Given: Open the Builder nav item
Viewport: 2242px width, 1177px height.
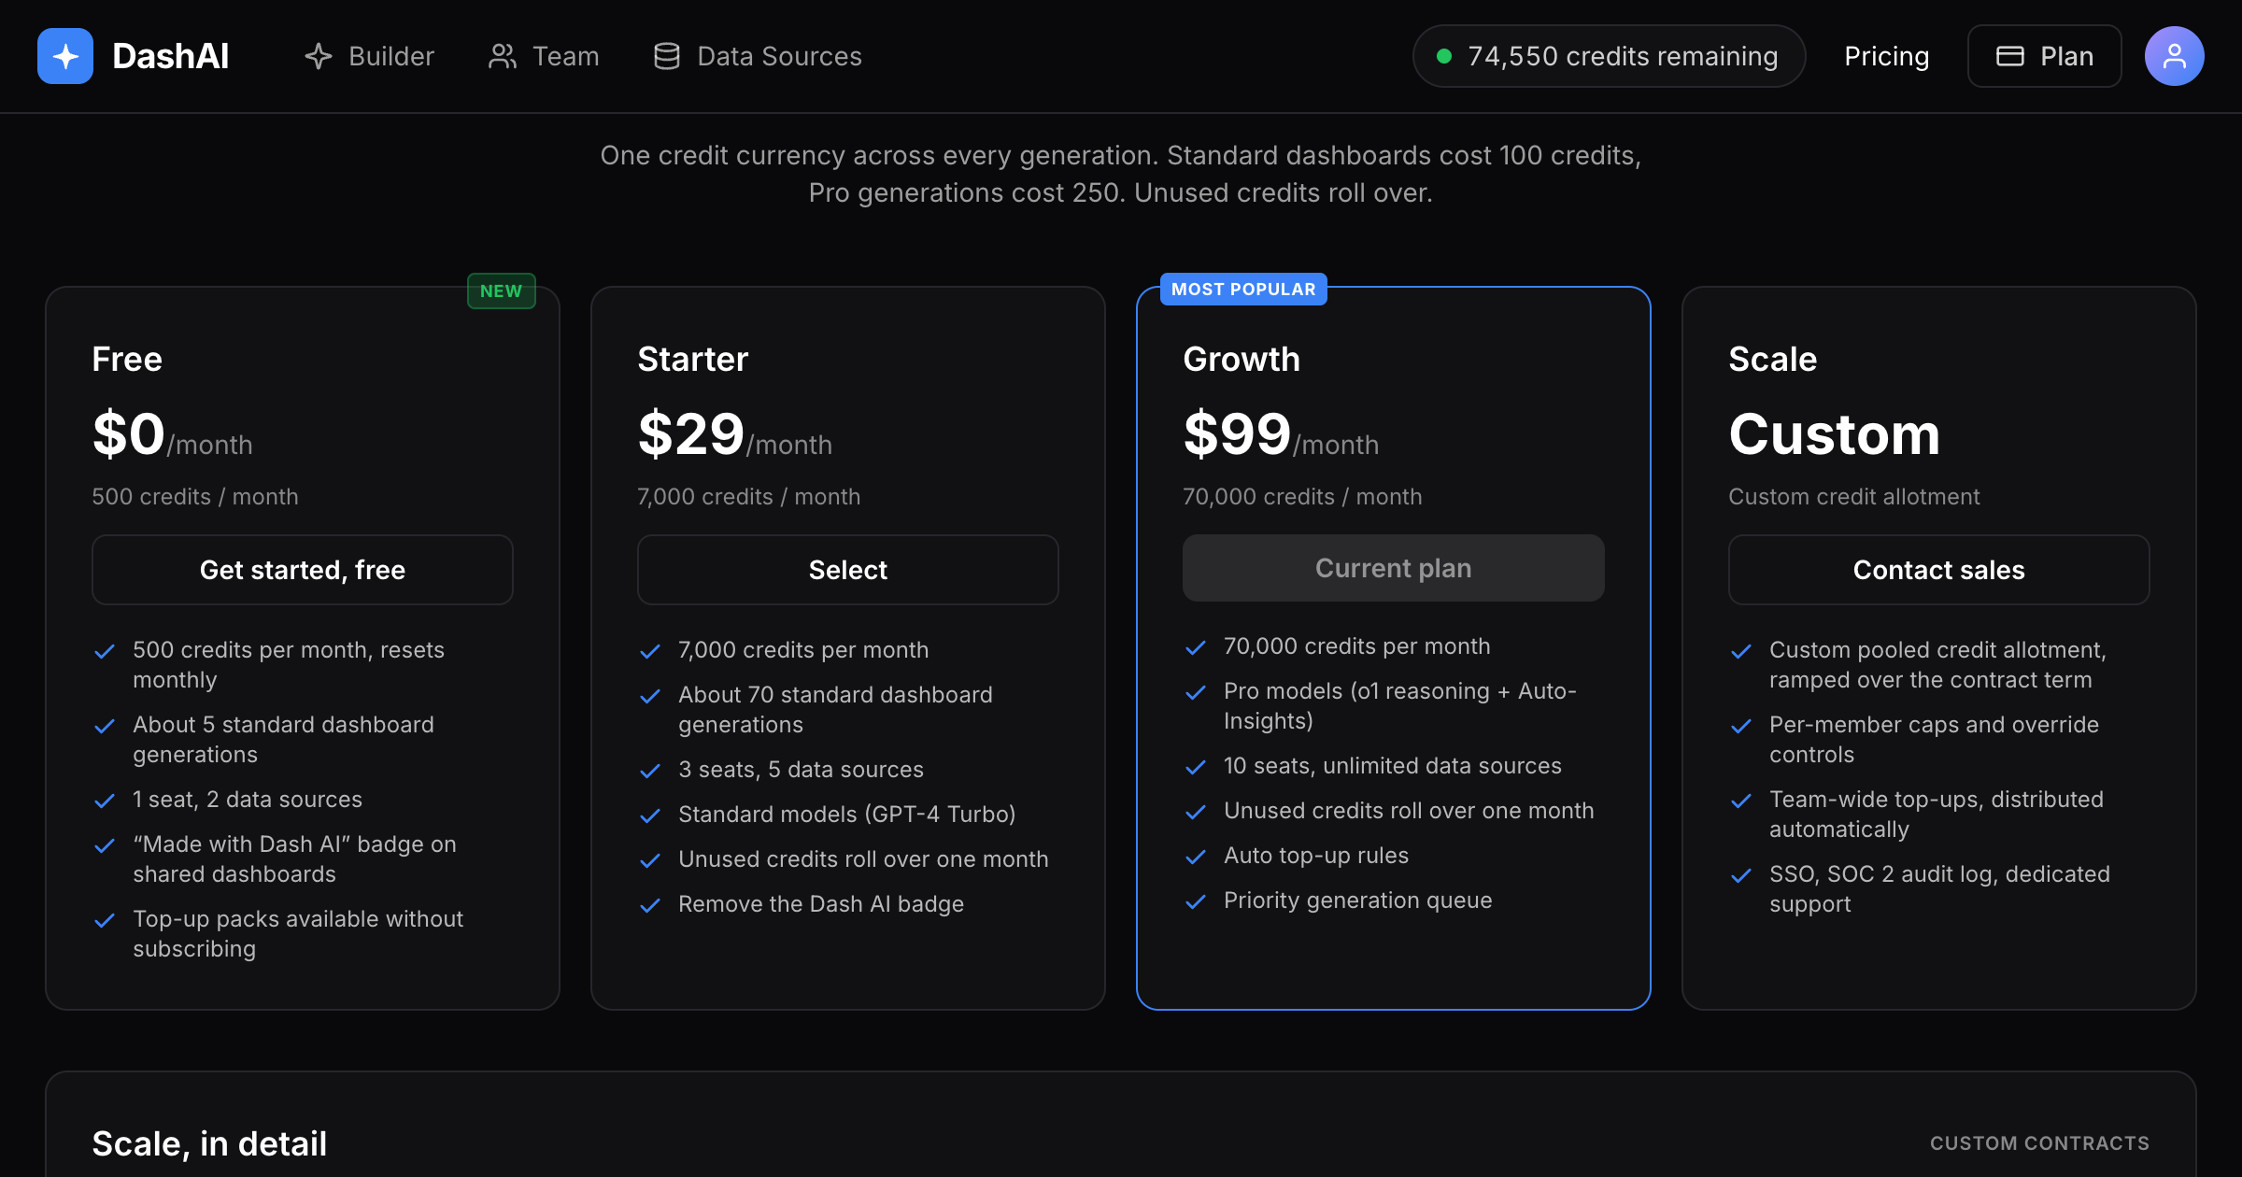Looking at the screenshot, I should [370, 56].
